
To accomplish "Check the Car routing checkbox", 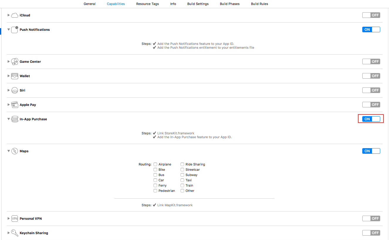I will 155,180.
